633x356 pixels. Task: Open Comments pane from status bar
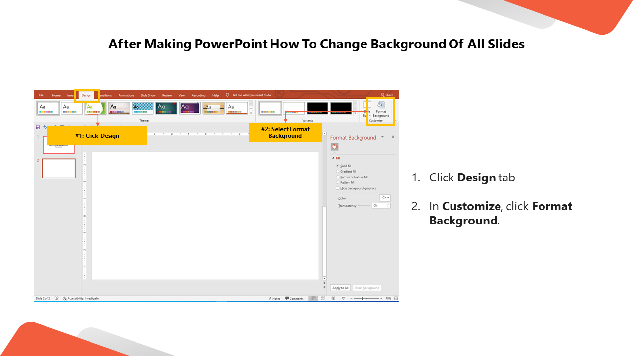click(x=295, y=298)
